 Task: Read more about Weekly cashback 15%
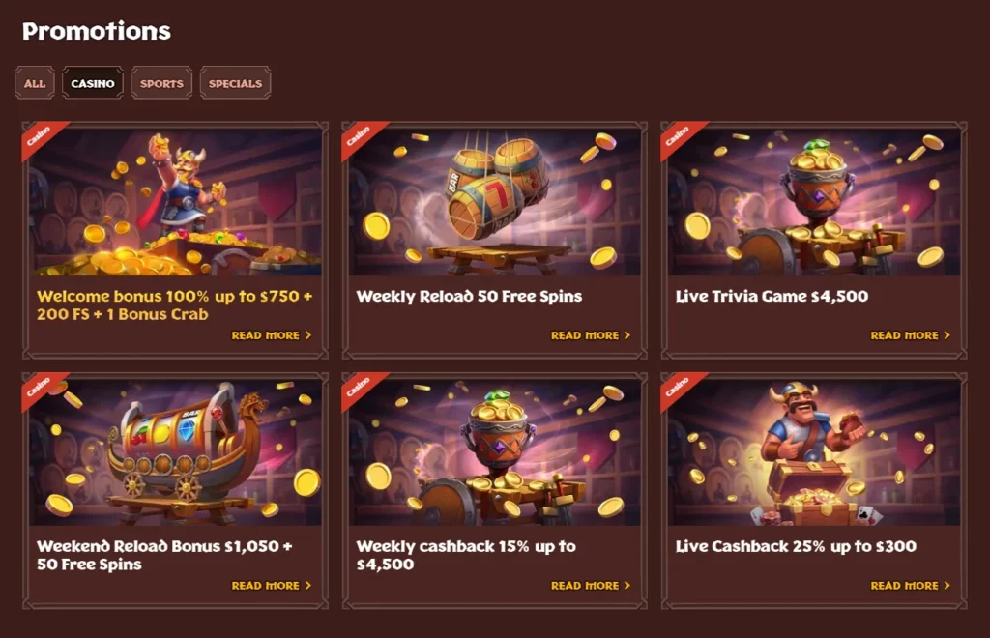(591, 586)
